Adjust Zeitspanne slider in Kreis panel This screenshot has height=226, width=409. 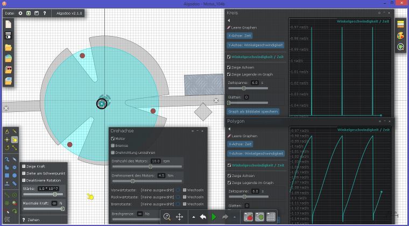[x=248, y=88]
